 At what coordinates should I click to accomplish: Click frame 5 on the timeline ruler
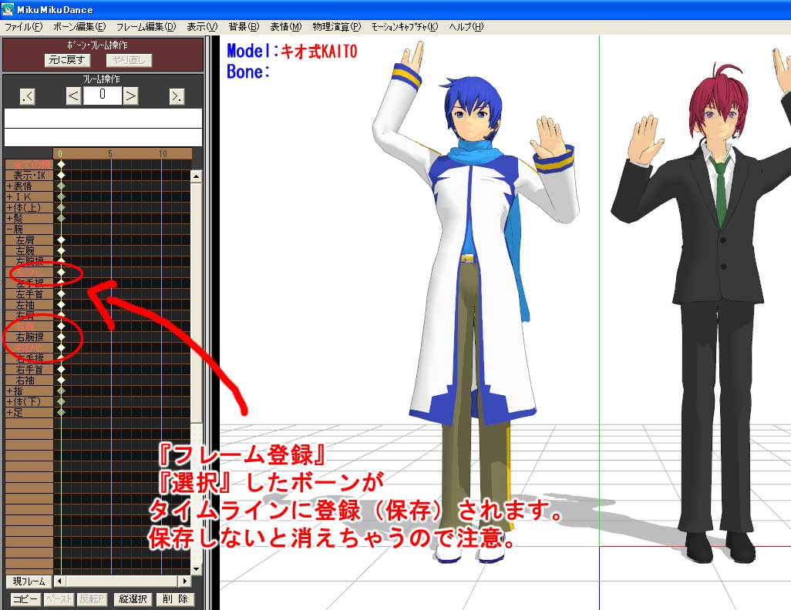coord(110,153)
